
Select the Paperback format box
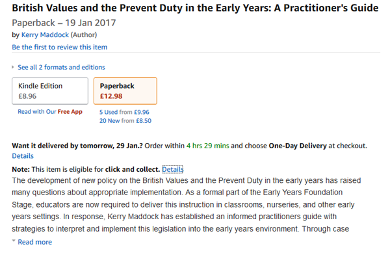(125, 91)
